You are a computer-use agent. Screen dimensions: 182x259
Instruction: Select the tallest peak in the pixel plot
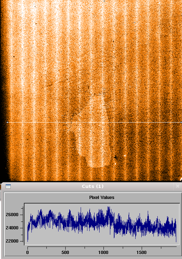[x=108, y=207]
